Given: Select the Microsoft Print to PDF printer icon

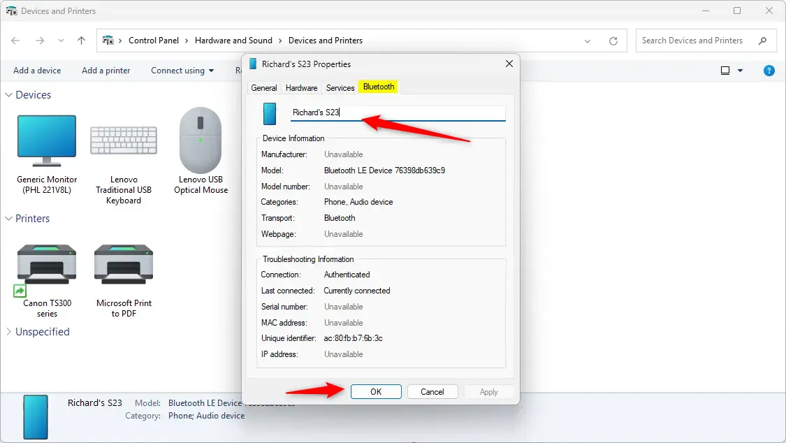Looking at the screenshot, I should point(123,264).
